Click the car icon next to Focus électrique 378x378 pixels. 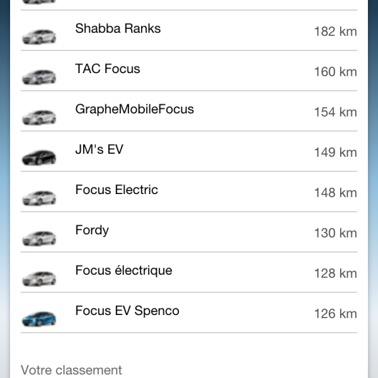39,278
